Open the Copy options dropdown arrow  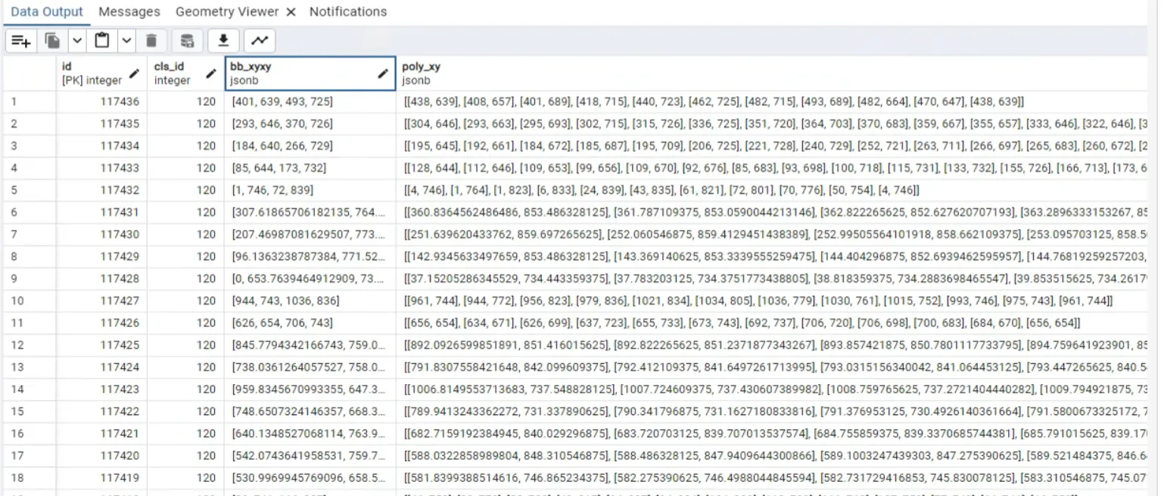coord(77,41)
